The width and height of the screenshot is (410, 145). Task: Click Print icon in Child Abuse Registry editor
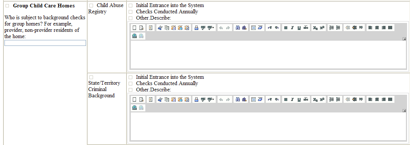[x=196, y=28]
